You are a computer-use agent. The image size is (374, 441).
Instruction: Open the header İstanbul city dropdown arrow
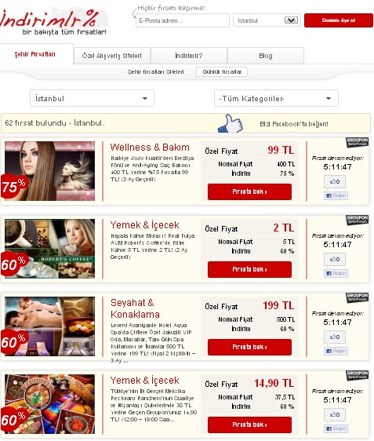[x=291, y=20]
